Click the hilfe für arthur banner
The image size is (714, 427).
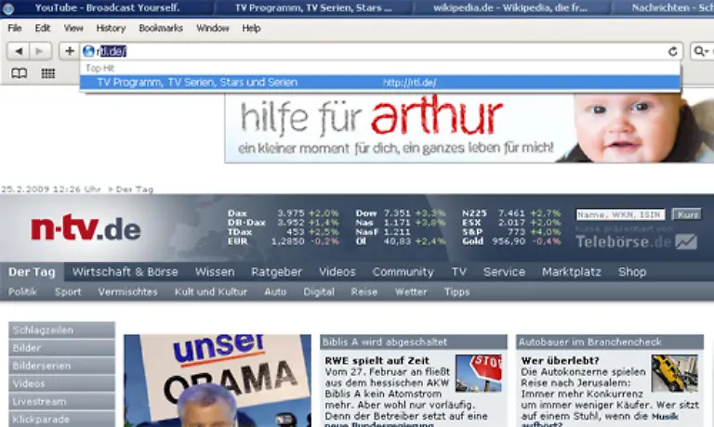click(x=469, y=128)
